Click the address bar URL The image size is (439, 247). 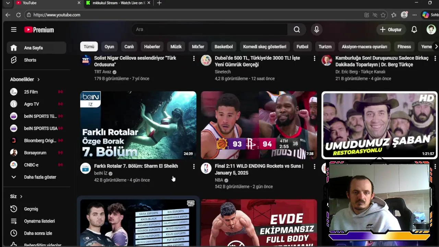point(57,15)
